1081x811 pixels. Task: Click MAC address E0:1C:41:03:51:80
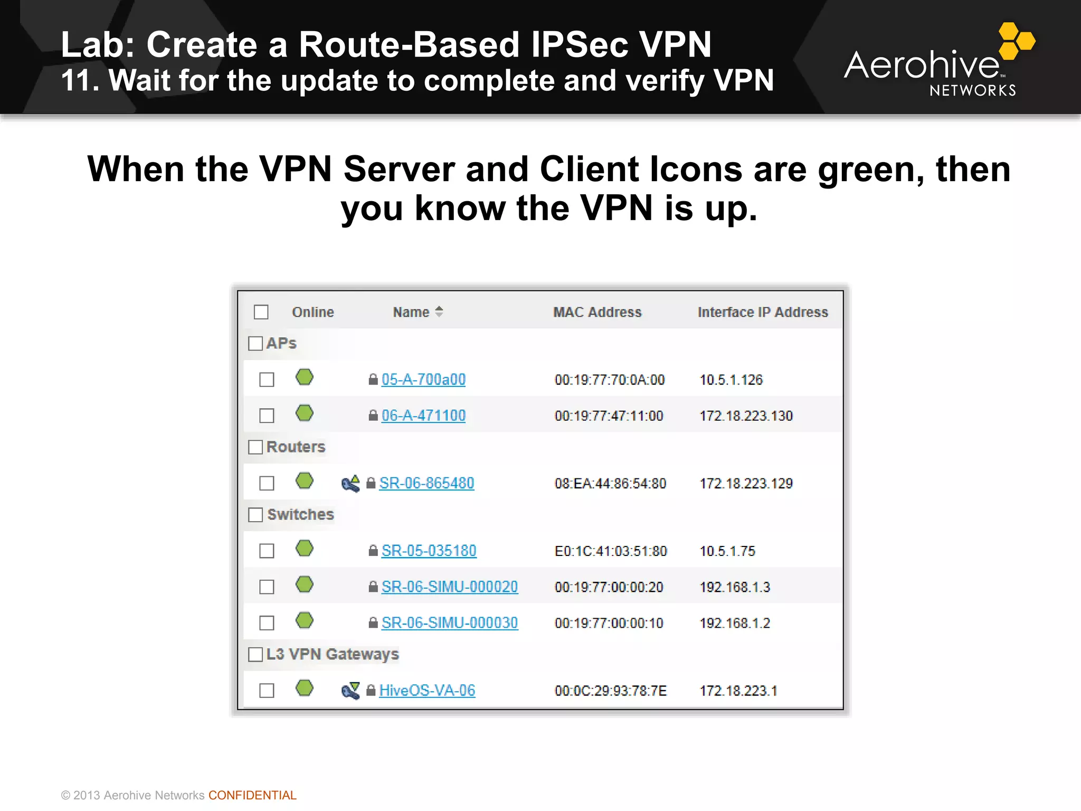coord(611,551)
